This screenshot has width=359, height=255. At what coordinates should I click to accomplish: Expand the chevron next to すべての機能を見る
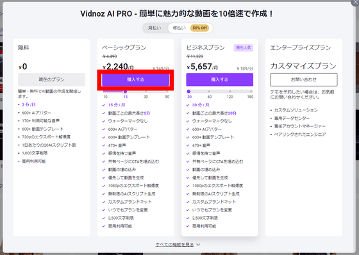point(198,245)
